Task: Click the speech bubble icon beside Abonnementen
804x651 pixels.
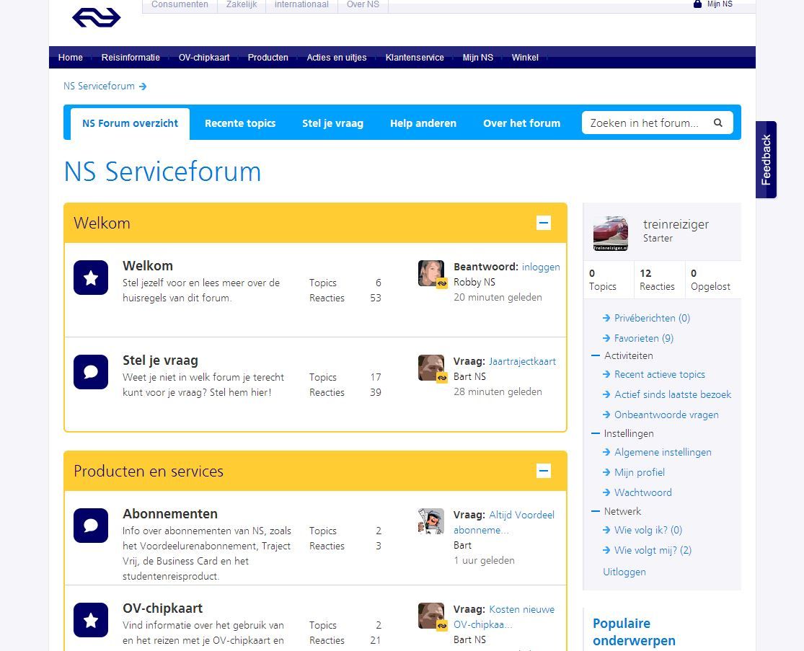Action: coord(91,526)
